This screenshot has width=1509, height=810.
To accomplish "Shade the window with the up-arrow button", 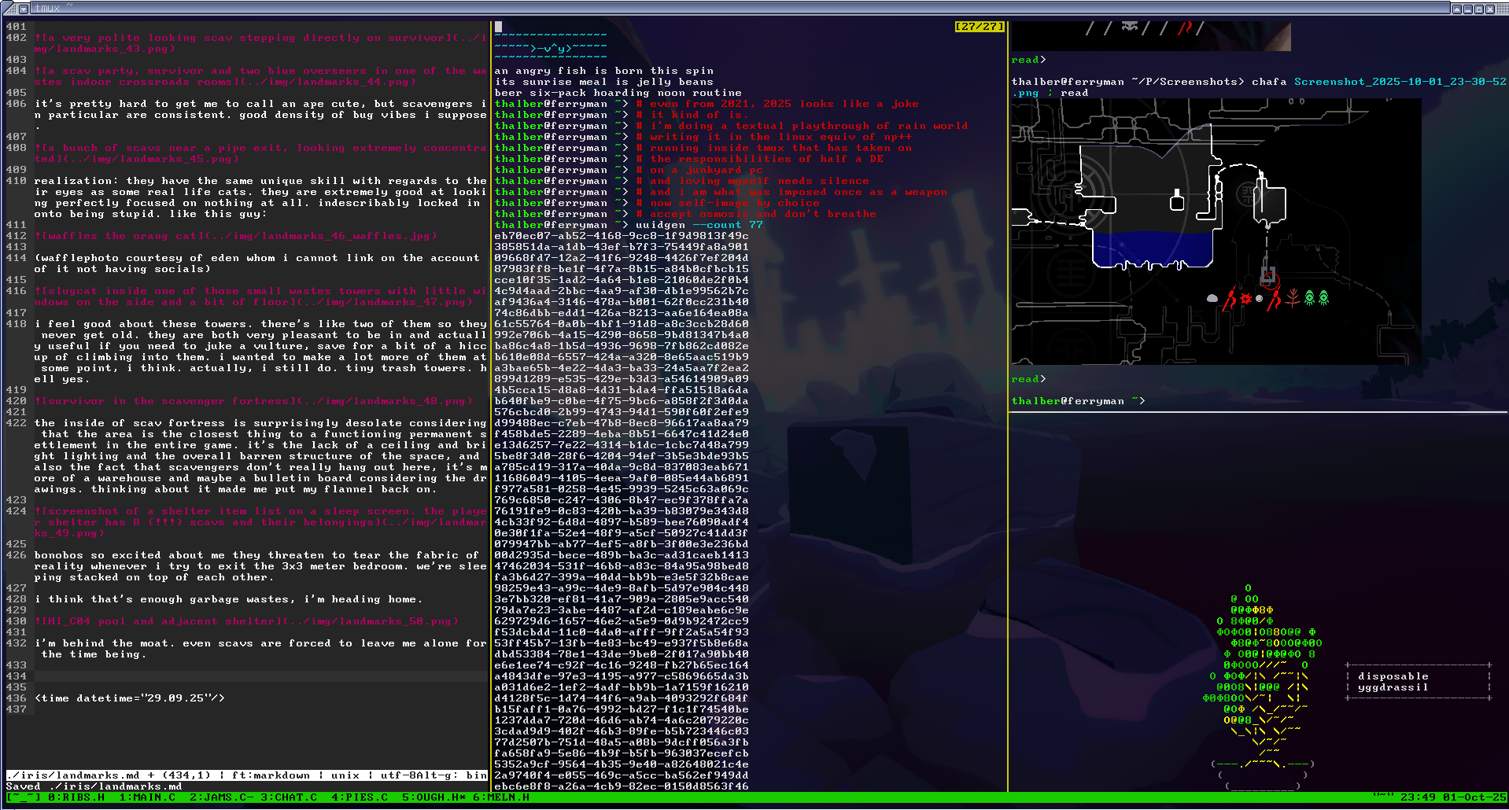I will 1456,9.
